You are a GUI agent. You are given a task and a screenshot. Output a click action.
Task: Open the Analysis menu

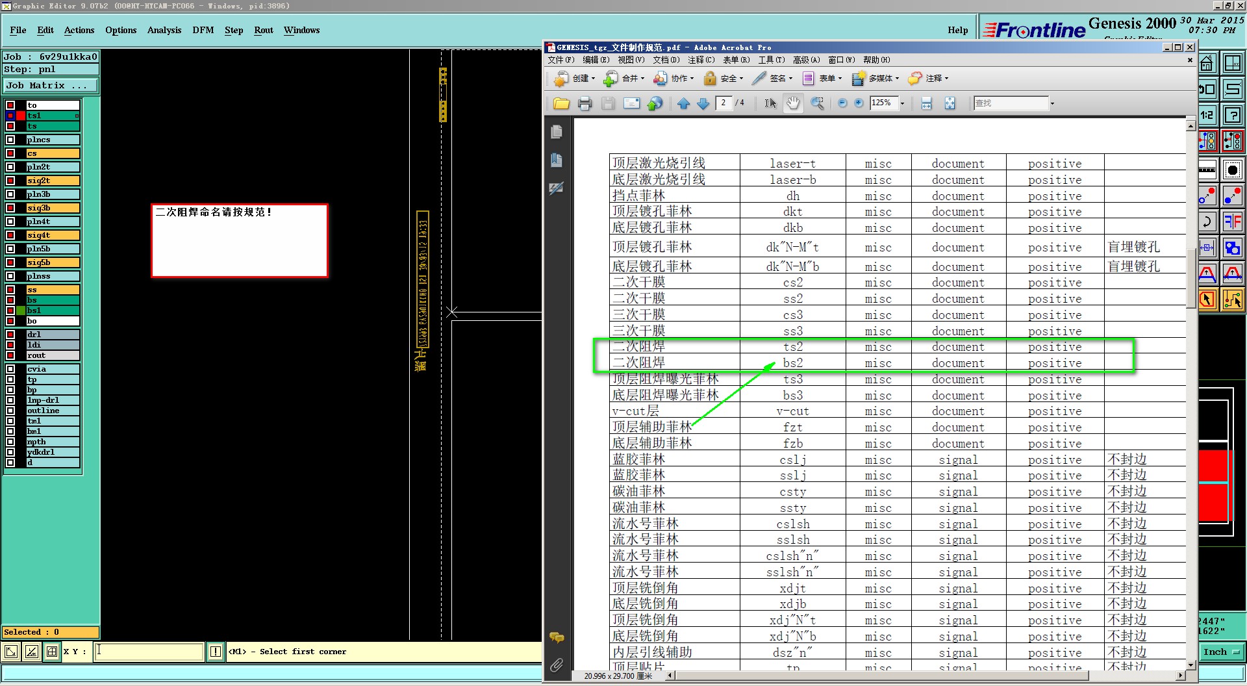pos(164,30)
